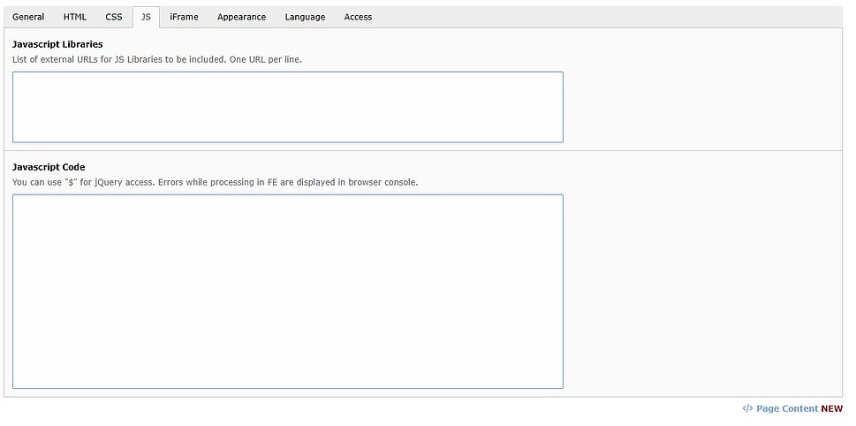Click inside the Javascript Code text area
856x426 pixels.
(x=287, y=291)
